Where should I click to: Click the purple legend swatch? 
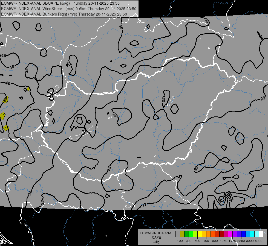[235, 234]
